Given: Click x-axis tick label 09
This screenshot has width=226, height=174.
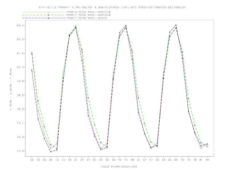Looking at the screenshot, I should point(51,160).
